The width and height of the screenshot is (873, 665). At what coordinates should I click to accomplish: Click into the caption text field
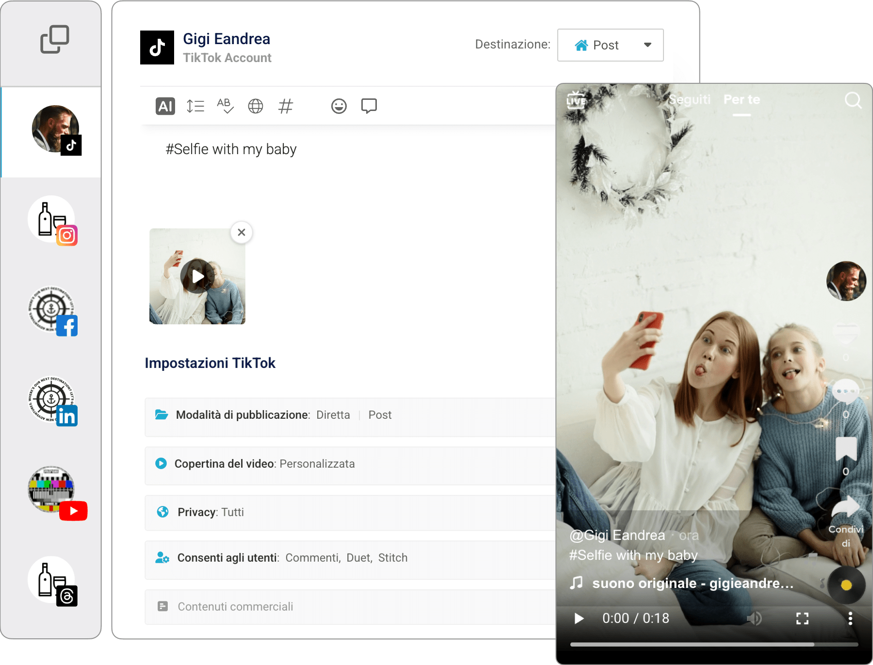[339, 170]
